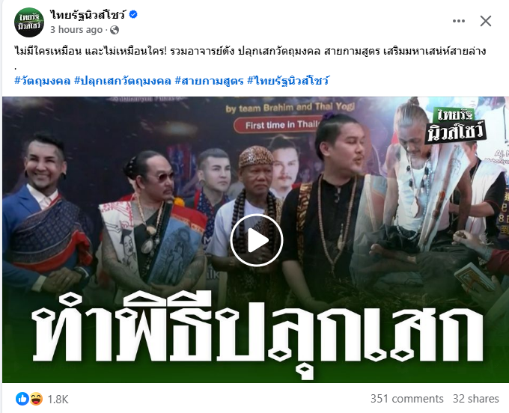Click the blue Like reaction icon
Image resolution: width=509 pixels, height=413 pixels.
click(22, 399)
